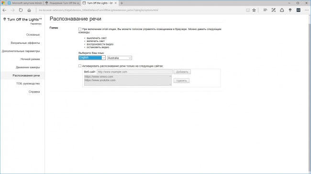This screenshot has width=311, height=174.
Task: Open reading view icon in address bar
Action: (x=248, y=10)
